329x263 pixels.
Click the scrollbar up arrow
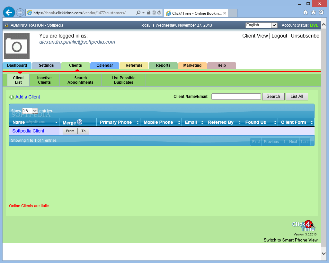324,24
